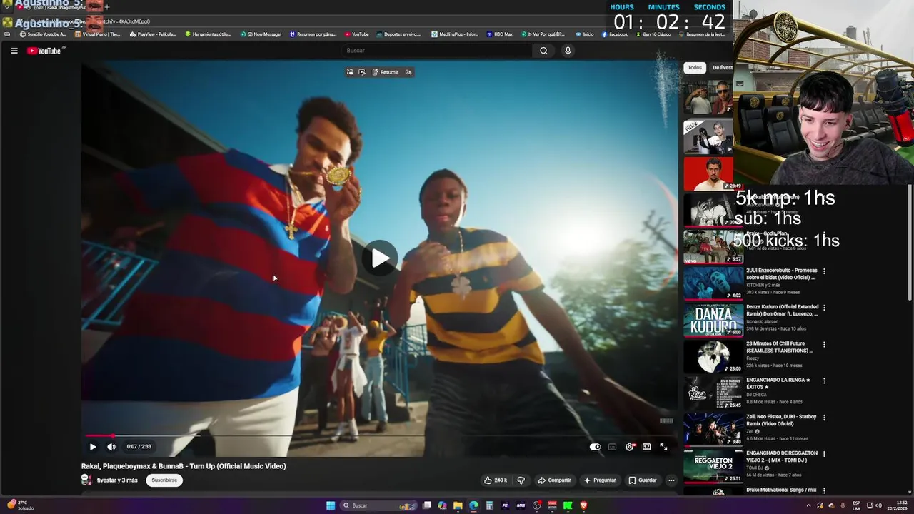The width and height of the screenshot is (914, 514).
Task: Open Danza Kuduro video thumbnail
Action: pos(713,320)
